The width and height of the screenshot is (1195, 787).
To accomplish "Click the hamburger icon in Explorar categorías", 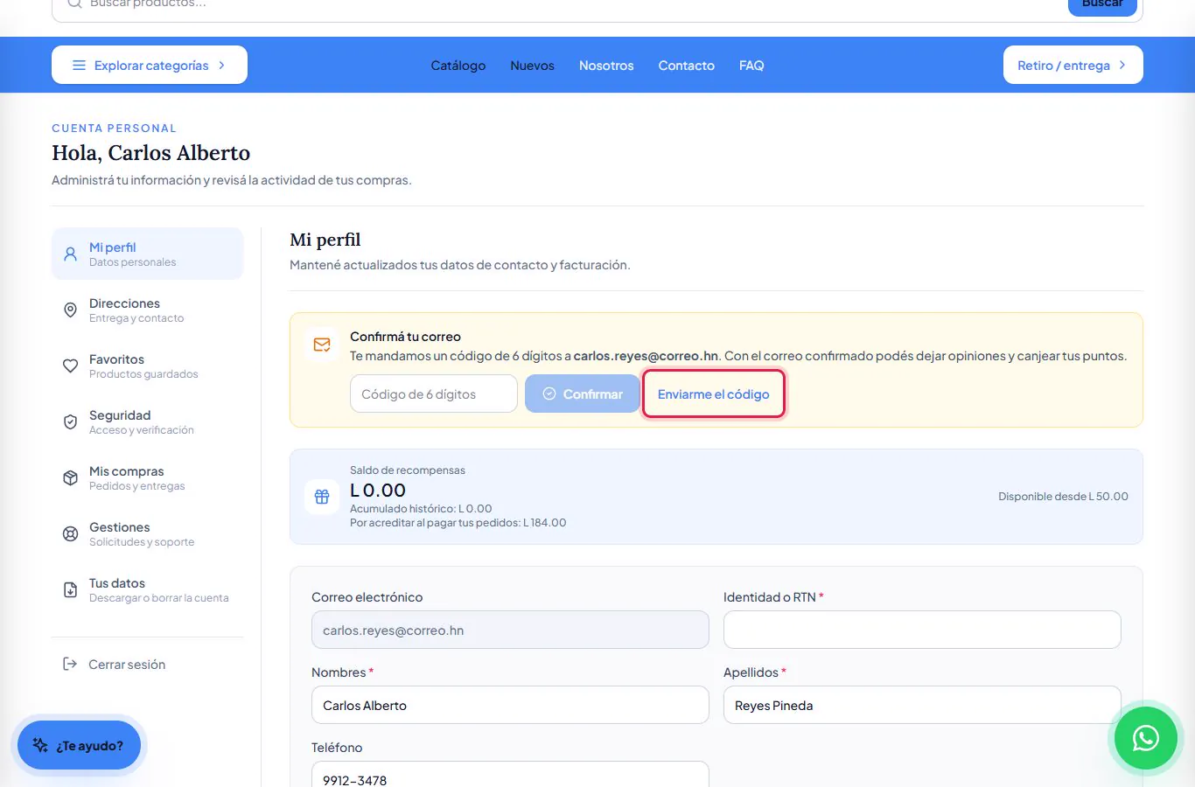I will coord(79,66).
